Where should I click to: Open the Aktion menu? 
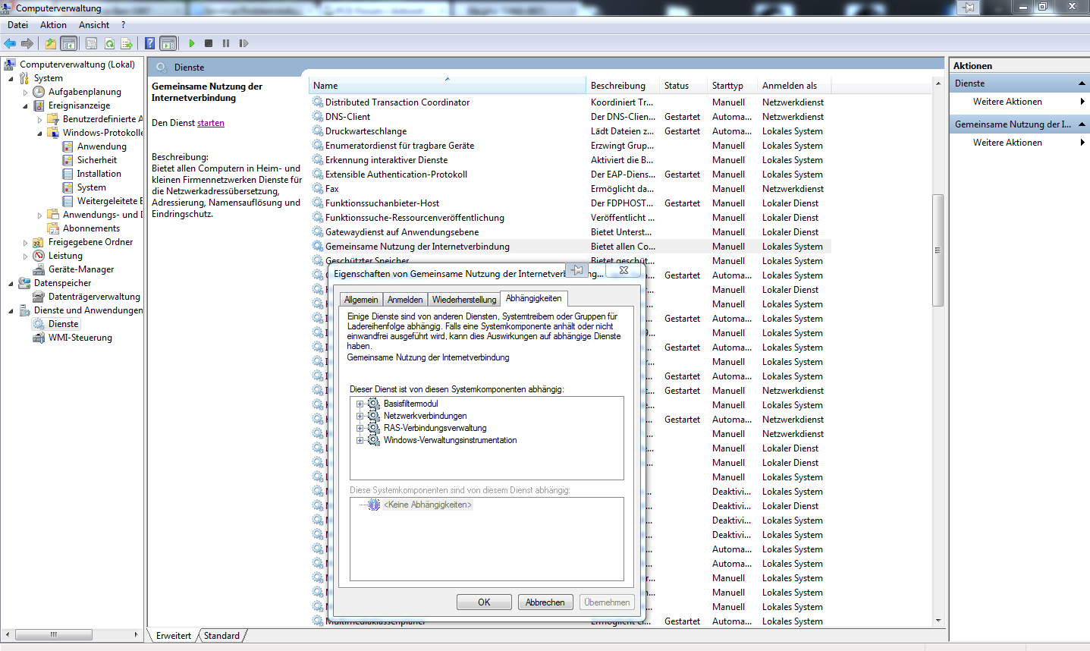(x=53, y=25)
